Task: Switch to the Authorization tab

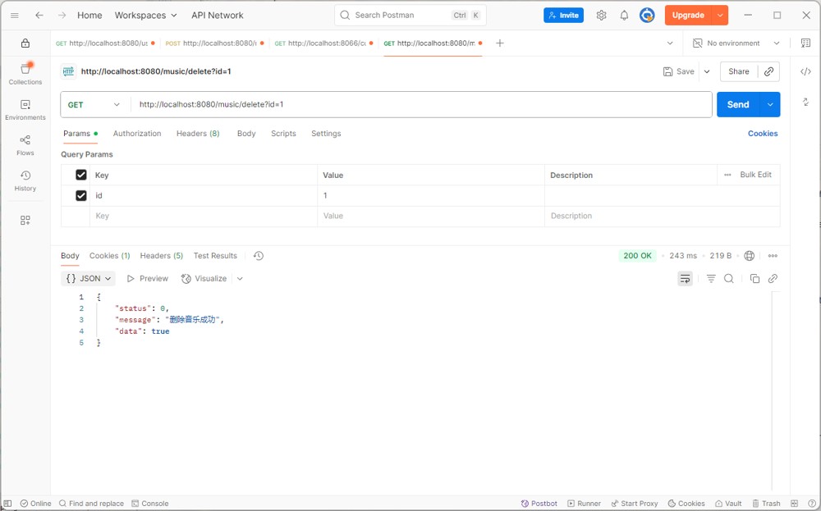Action: [137, 134]
